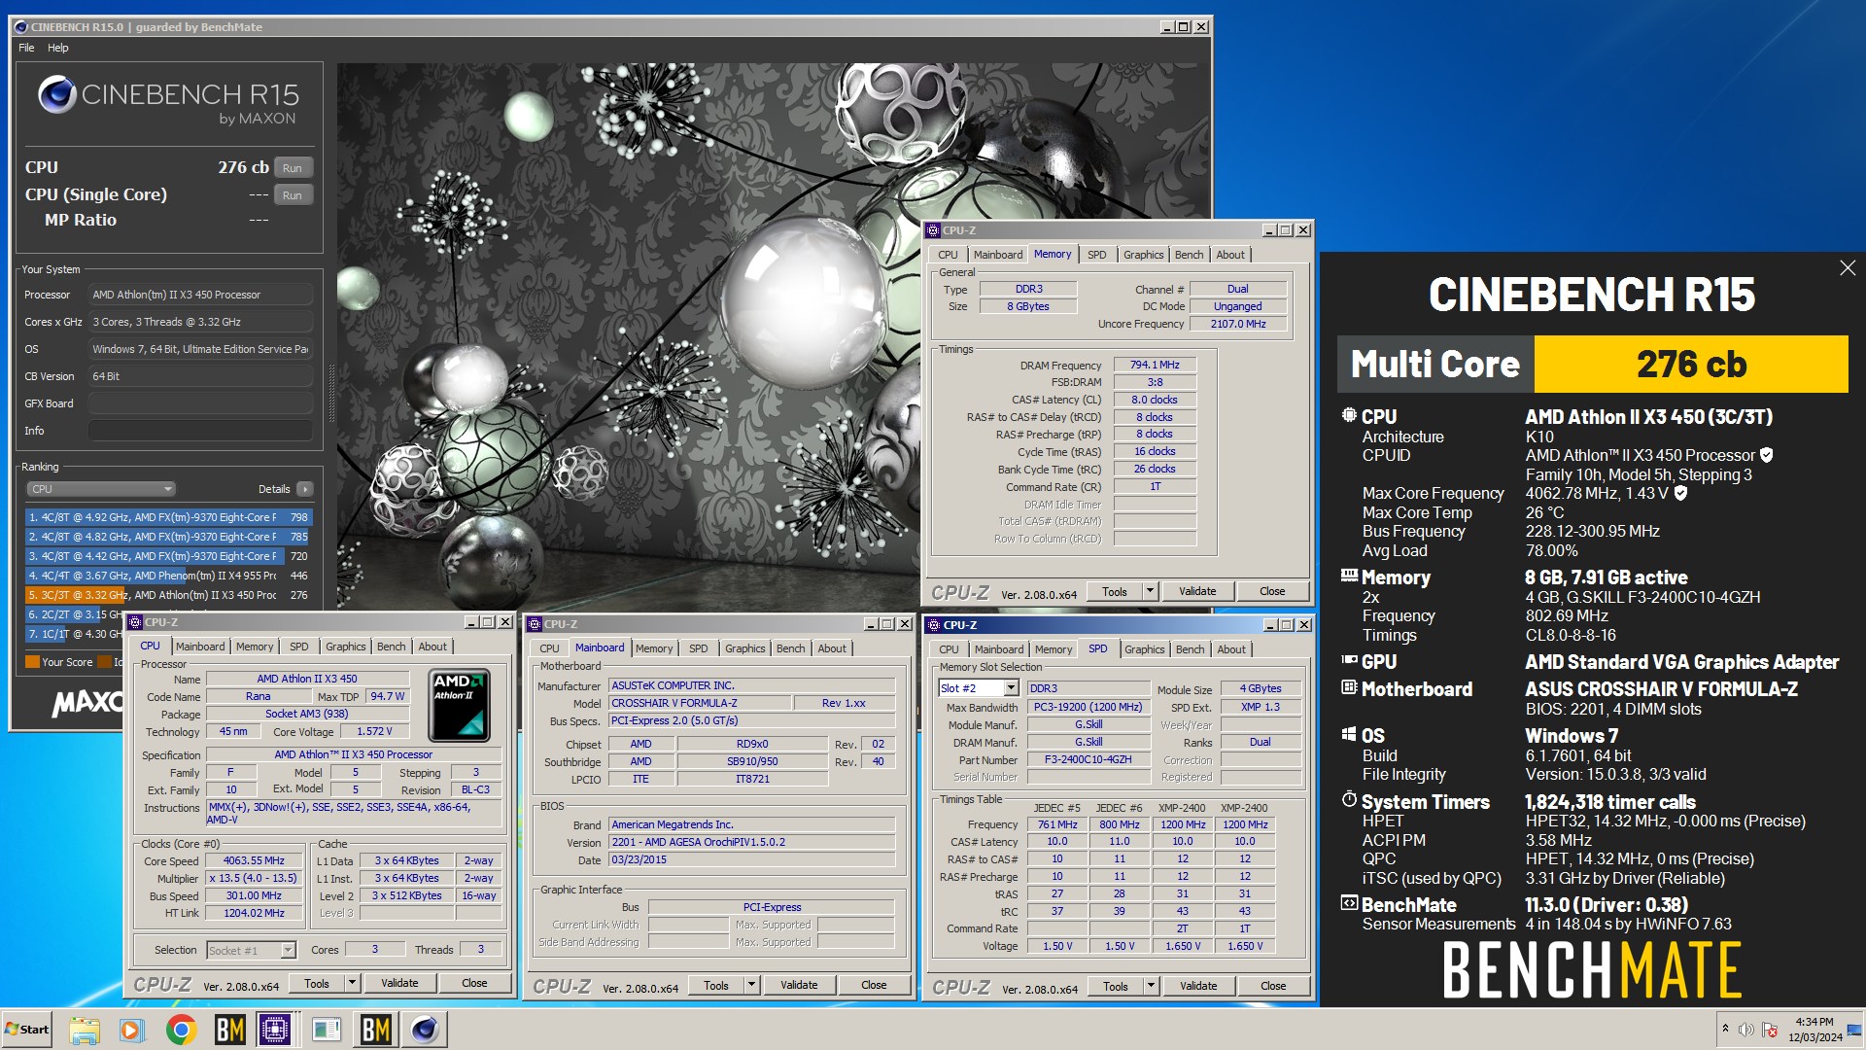The height and width of the screenshot is (1050, 1866).
Task: Click Validate in CPU-Z CPU window
Action: pyautogui.click(x=399, y=984)
